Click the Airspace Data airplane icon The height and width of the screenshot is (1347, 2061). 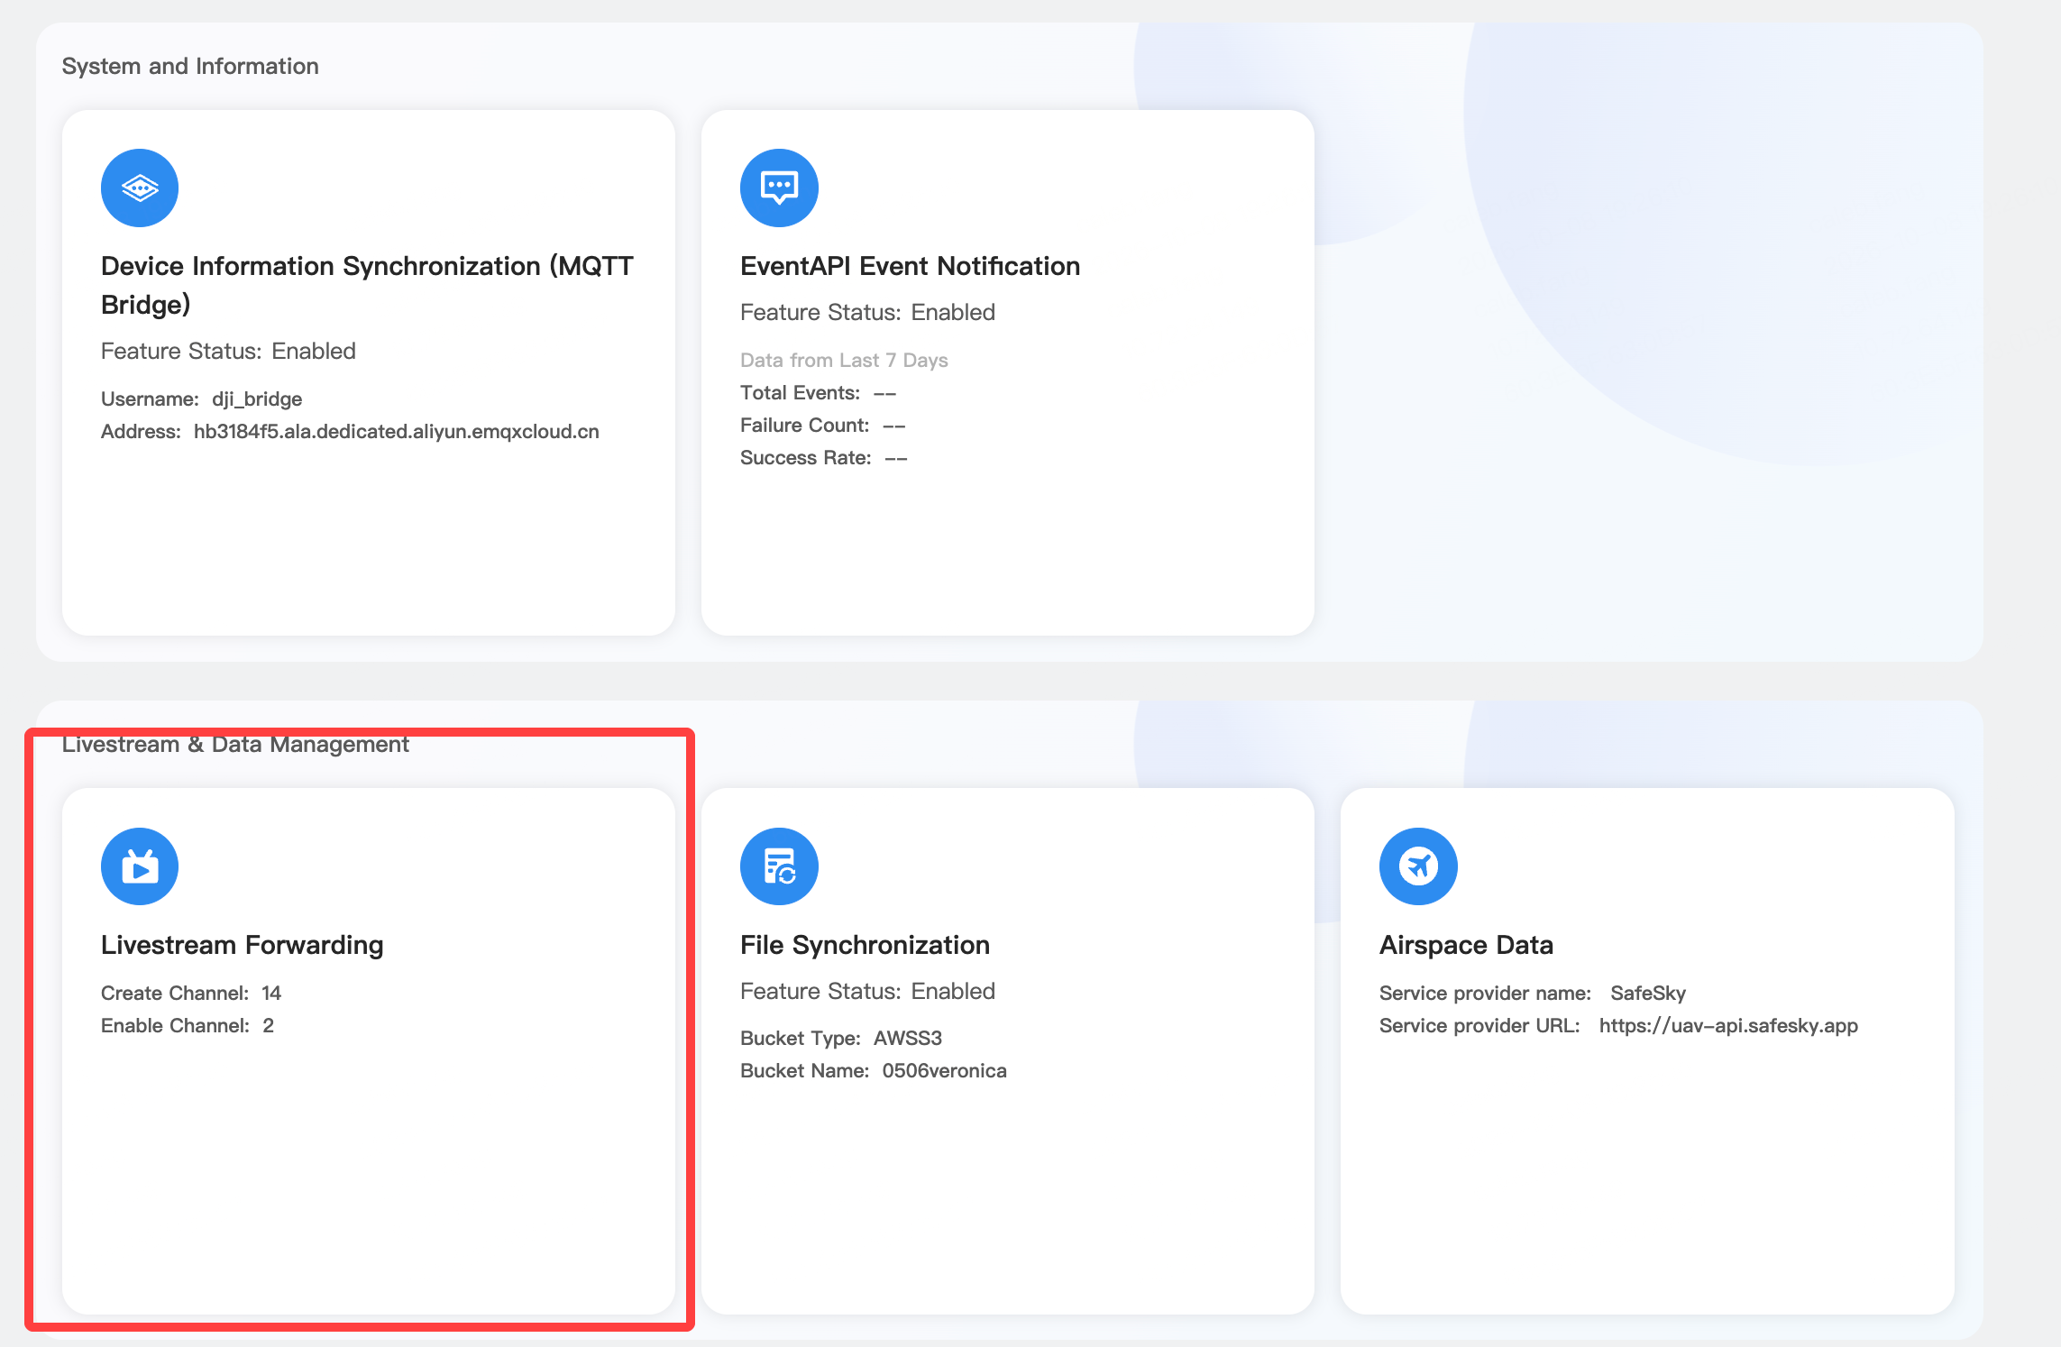click(x=1418, y=866)
